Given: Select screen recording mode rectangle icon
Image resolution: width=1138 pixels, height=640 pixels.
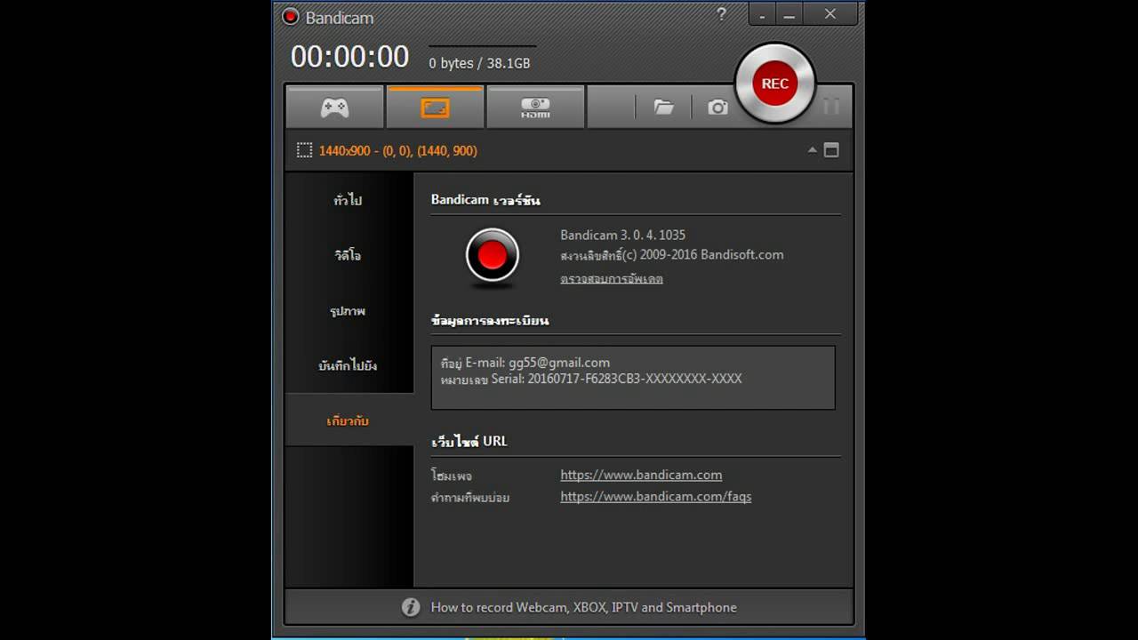Looking at the screenshot, I should (x=435, y=108).
